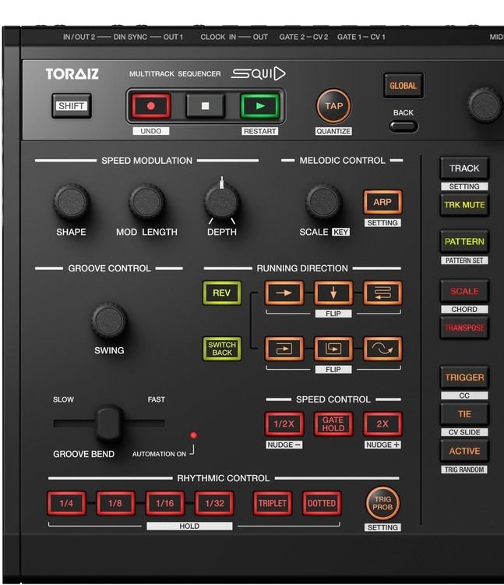Screen dimensions: 504x585
Task: Select the wave-shaped running direction button
Action: pos(382,348)
